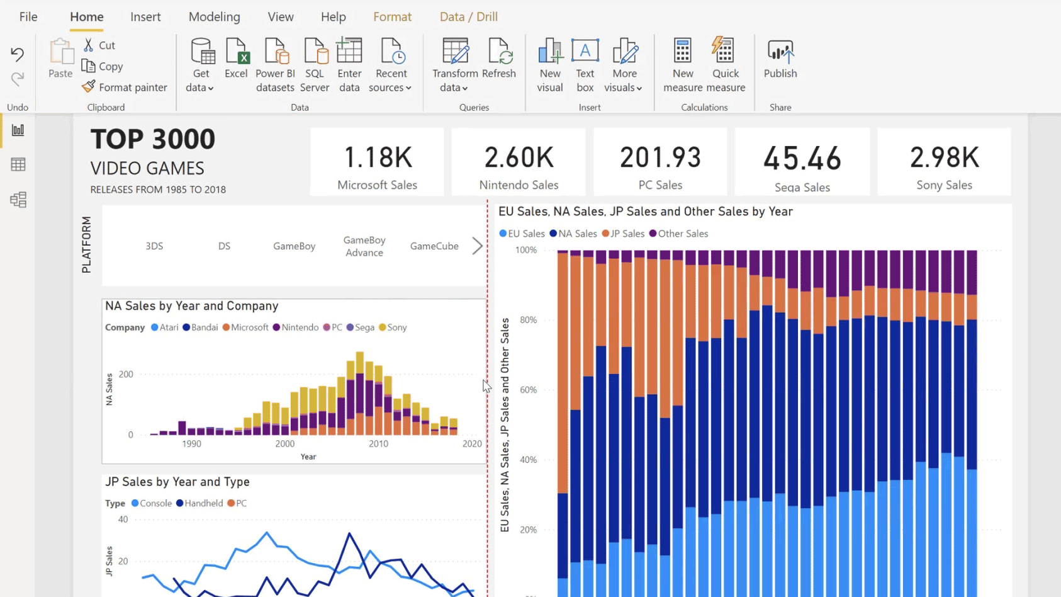
Task: Toggle the JP Sales series in the legend
Action: (x=622, y=233)
